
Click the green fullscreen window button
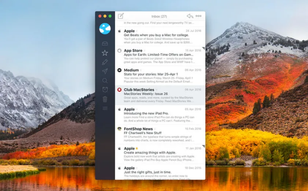pyautogui.click(x=110, y=16)
